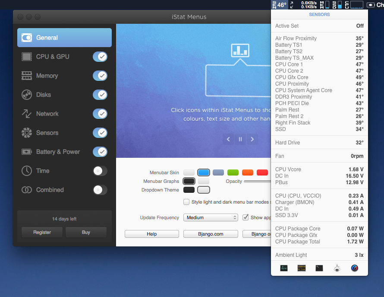
Task: Enable the Time toggle
Action: pos(100,171)
